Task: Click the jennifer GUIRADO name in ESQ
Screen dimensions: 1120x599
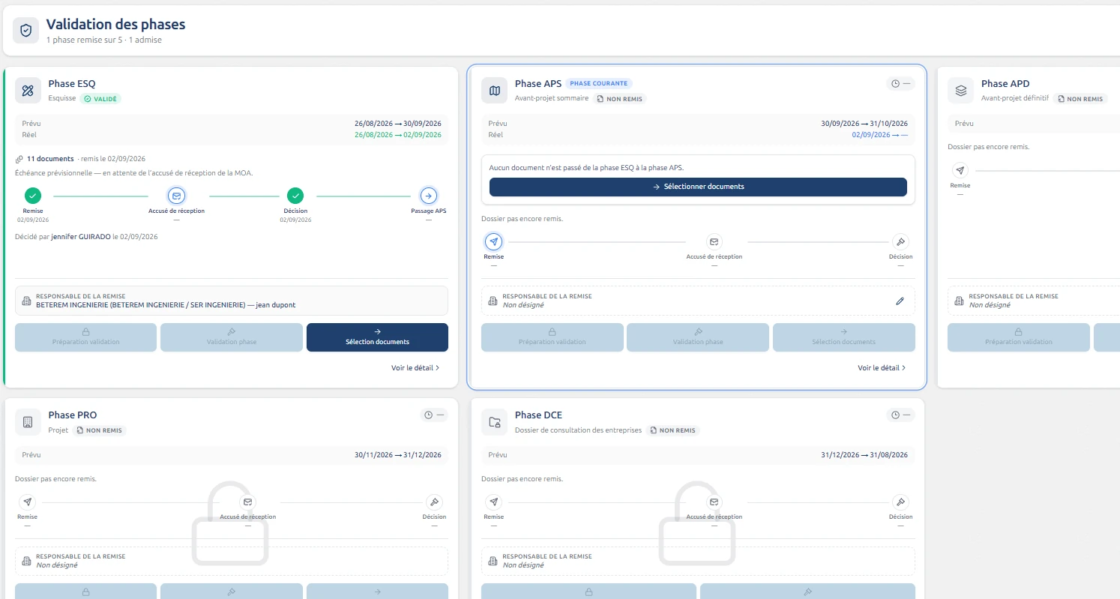Action: 80,236
